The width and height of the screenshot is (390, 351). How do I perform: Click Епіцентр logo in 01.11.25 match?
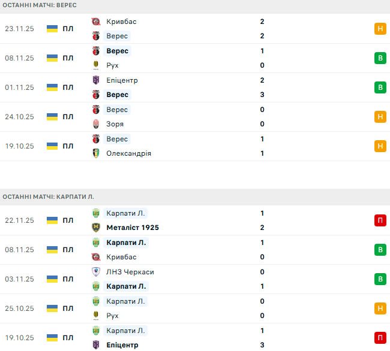(x=95, y=80)
